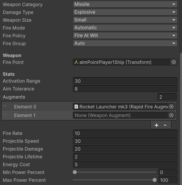The height and width of the screenshot is (185, 182).
Task: Open the Damage Type dropdown
Action: pyautogui.click(x=125, y=12)
